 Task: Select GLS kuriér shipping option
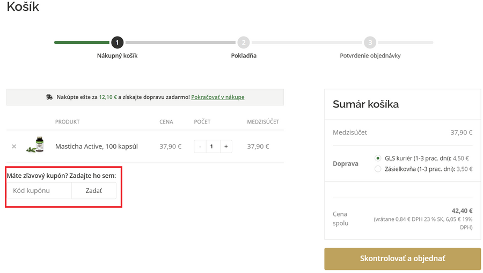(378, 159)
